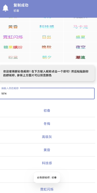97x193 pixels.
Task: Choose the 冬梅 style option
Action: [x=47, y=124]
